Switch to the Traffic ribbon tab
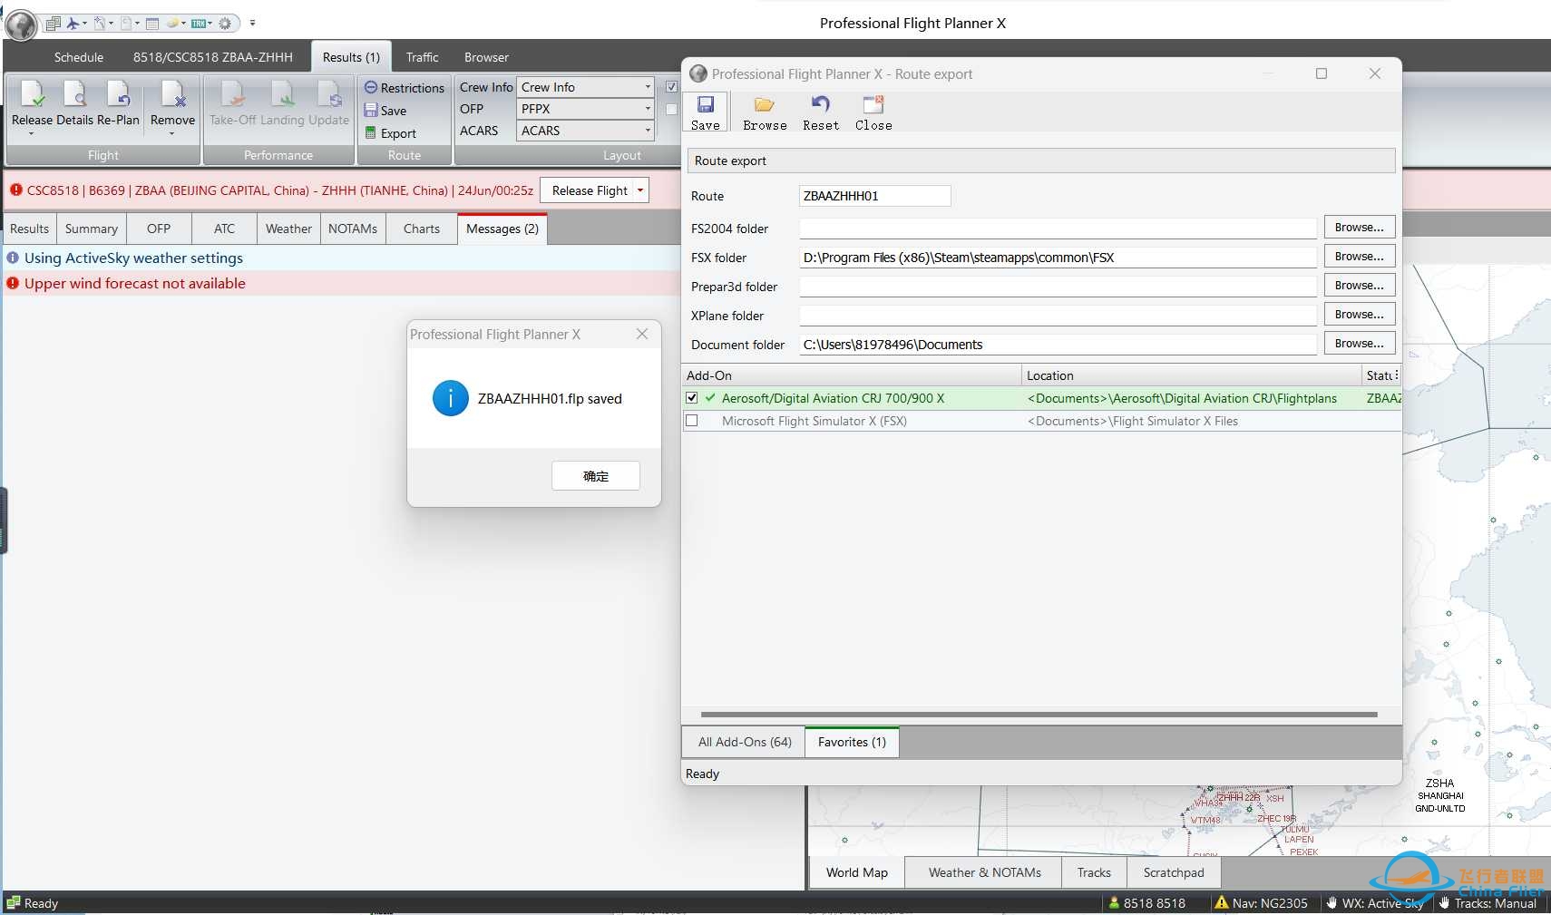This screenshot has width=1551, height=915. [x=423, y=57]
